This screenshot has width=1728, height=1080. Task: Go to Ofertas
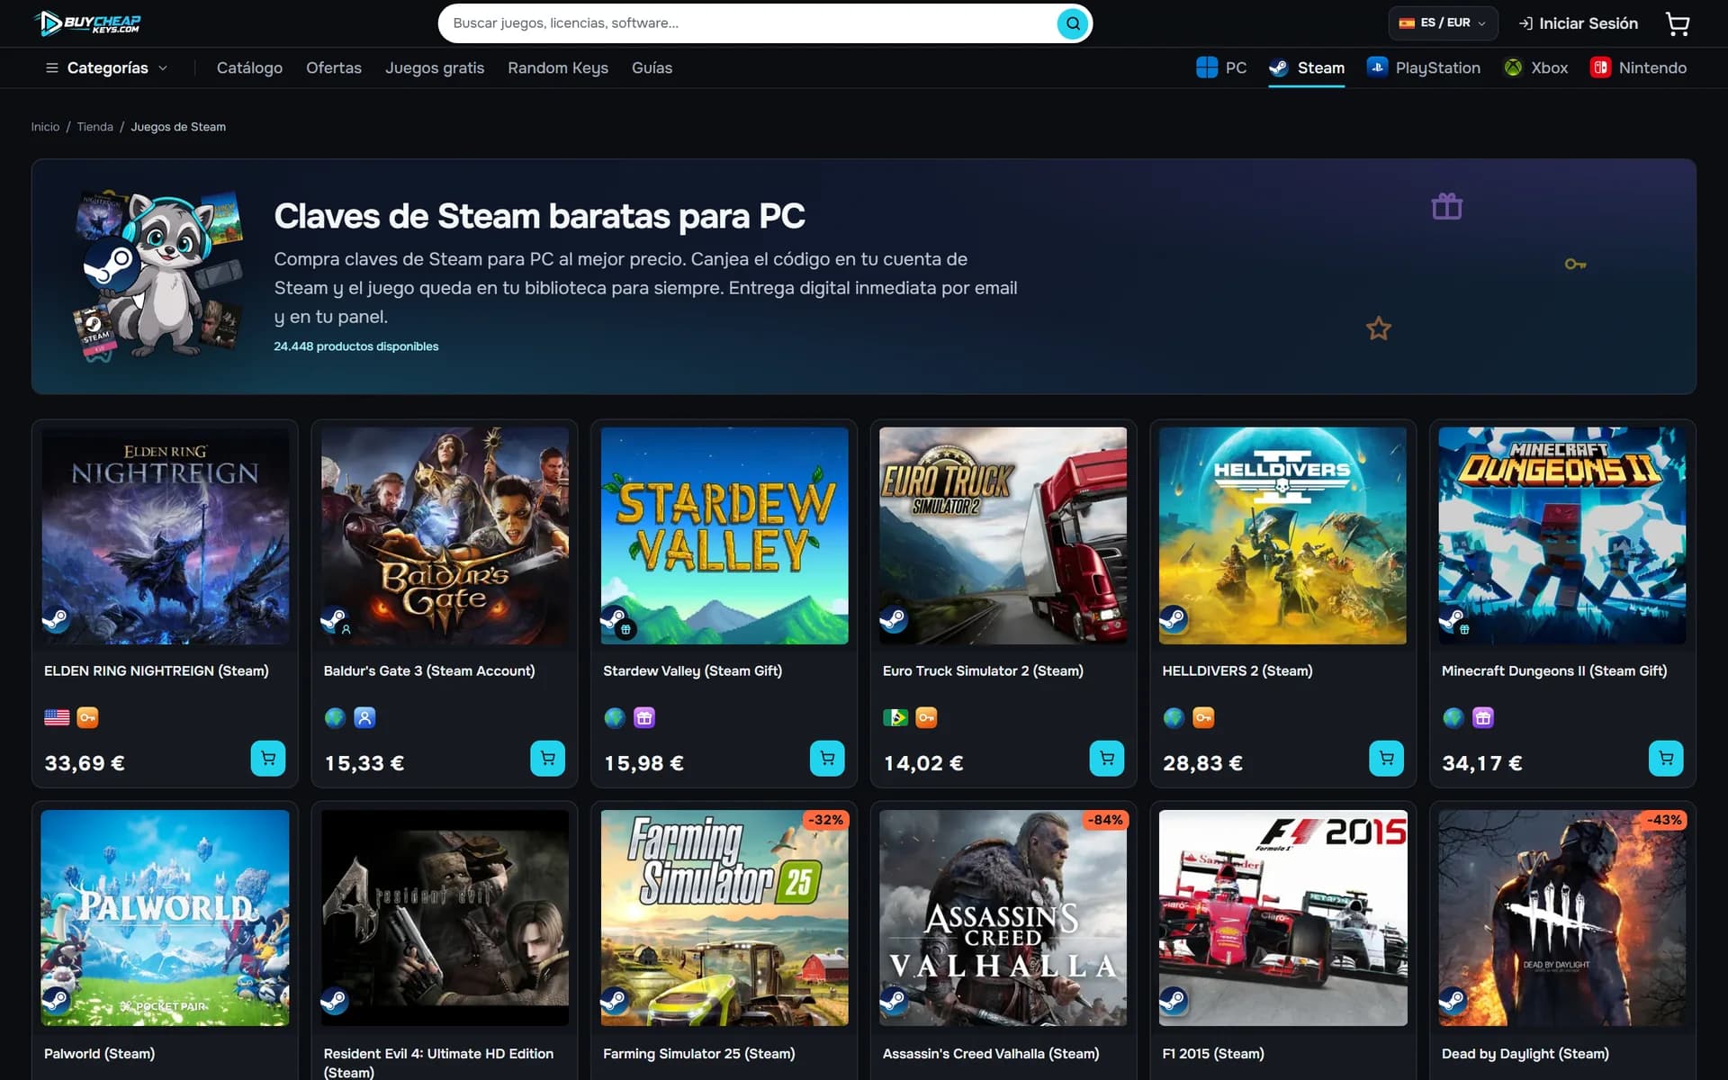(x=334, y=67)
